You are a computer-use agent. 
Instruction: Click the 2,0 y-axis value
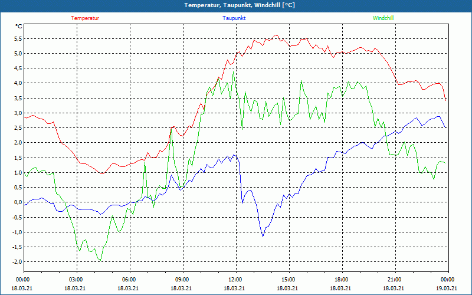pyautogui.click(x=18, y=143)
